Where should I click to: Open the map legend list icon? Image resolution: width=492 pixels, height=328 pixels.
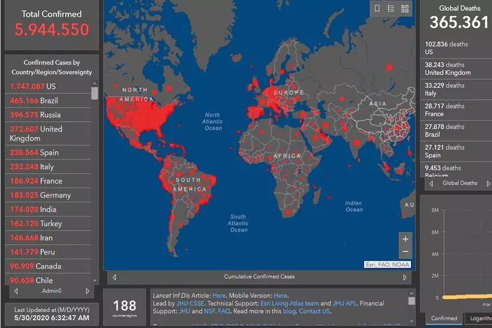391,8
